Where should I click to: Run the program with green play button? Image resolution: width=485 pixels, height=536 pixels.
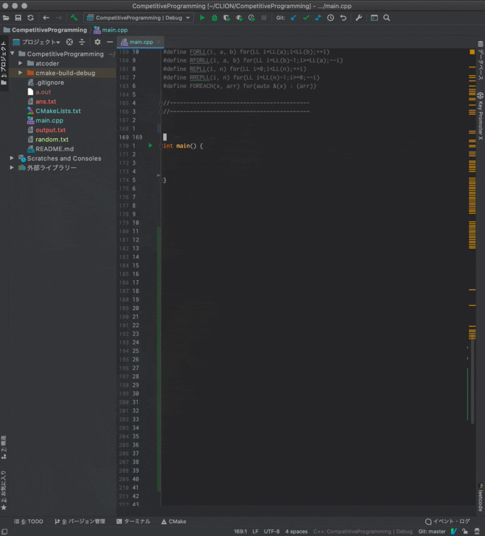point(202,18)
